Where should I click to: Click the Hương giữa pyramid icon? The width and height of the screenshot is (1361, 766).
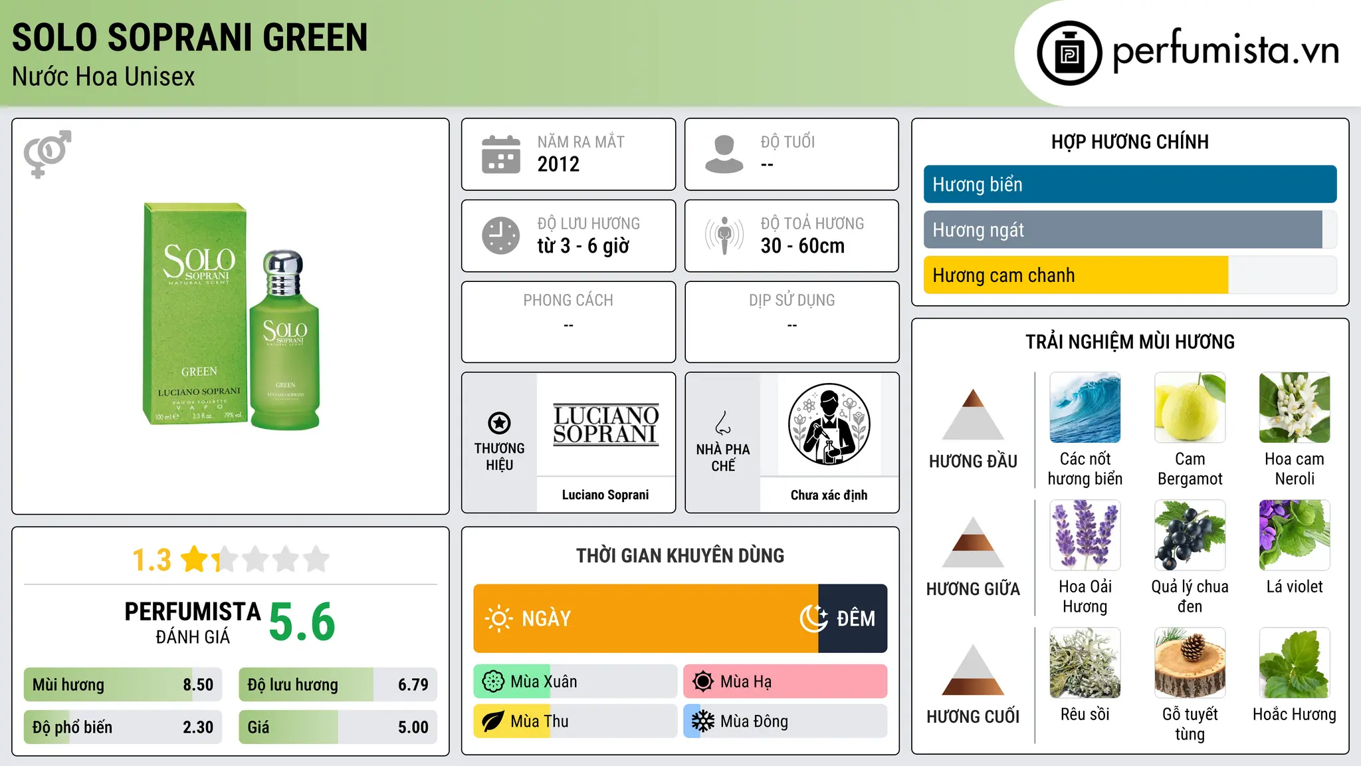tap(973, 542)
